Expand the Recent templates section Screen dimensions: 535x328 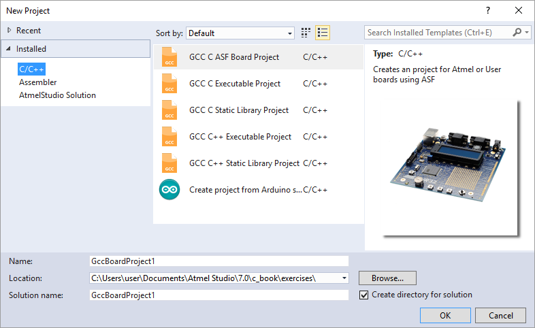9,31
